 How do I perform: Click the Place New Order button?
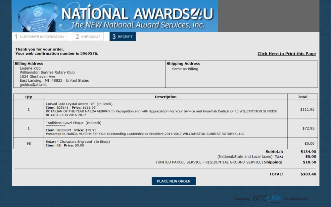tap(173, 181)
